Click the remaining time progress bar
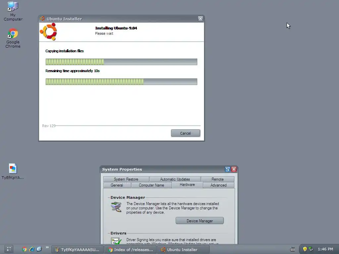This screenshot has height=254, width=339. [121, 82]
